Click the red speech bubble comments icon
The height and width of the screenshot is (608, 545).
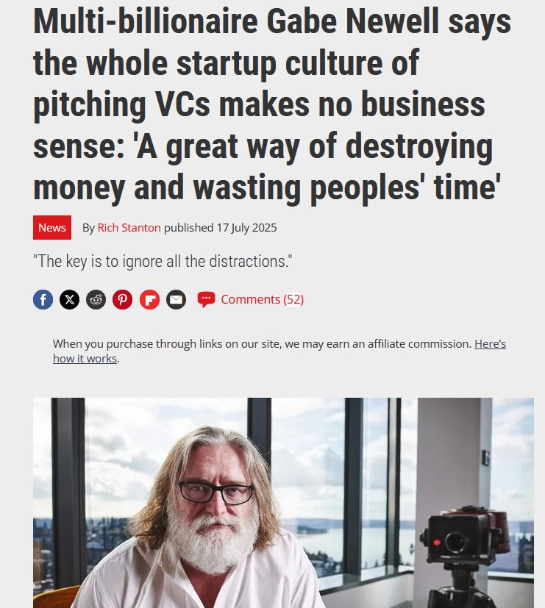(x=207, y=299)
